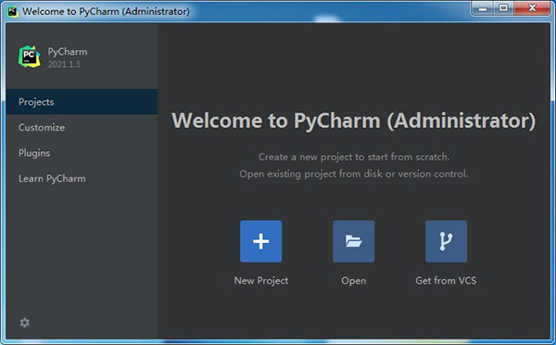
Task: Click the 'Create a new project' hint text
Action: [x=354, y=157]
